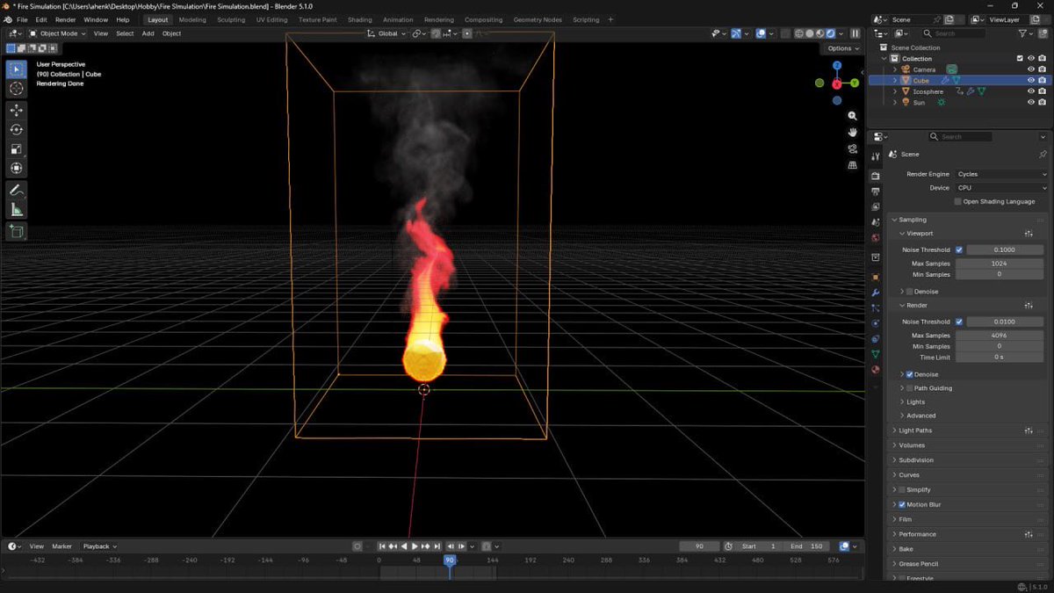The height and width of the screenshot is (593, 1054).
Task: Click Viewport Max Samples field 1024
Action: pos(1000,264)
